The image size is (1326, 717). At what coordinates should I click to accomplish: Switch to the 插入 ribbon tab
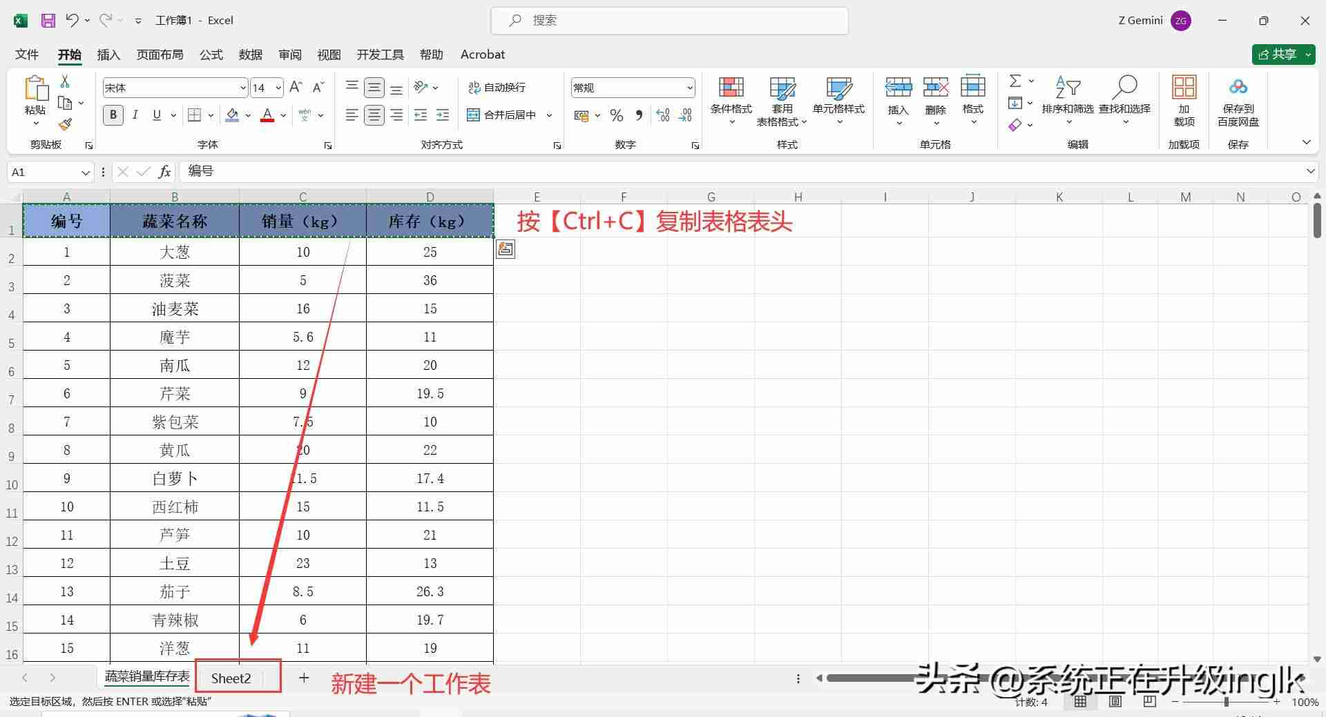point(108,55)
